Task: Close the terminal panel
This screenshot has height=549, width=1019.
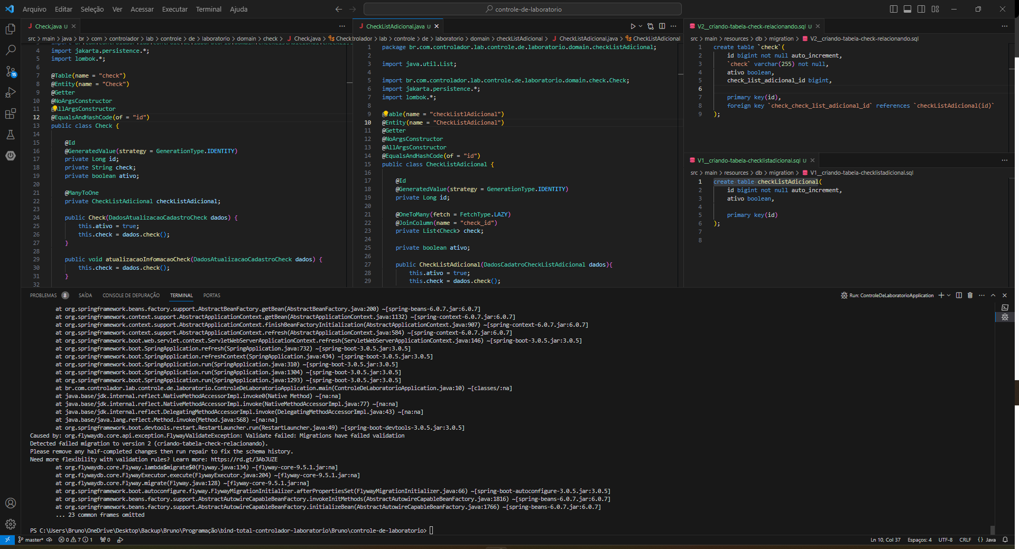Action: (x=1005, y=296)
